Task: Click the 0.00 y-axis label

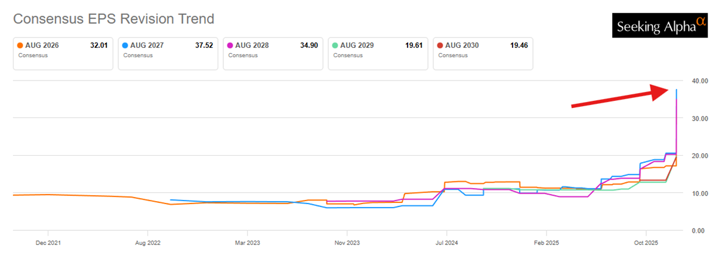Action: pos(701,231)
